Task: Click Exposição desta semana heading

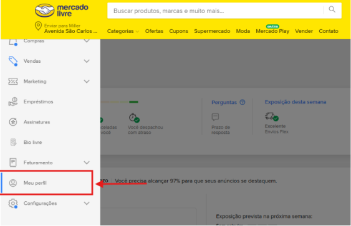Action: pos(296,102)
